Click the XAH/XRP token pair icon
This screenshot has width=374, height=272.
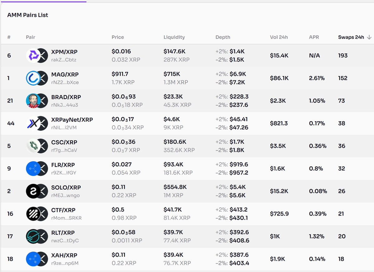coord(36,259)
